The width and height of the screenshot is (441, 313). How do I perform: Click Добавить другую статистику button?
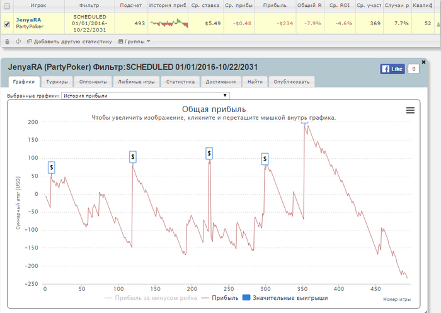coord(69,42)
